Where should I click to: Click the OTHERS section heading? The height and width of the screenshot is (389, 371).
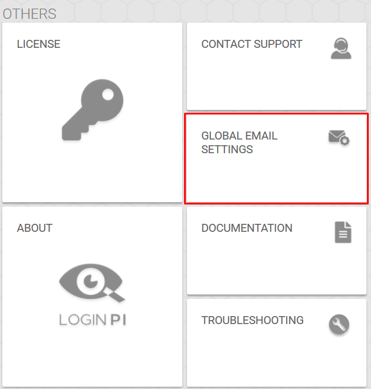click(30, 14)
